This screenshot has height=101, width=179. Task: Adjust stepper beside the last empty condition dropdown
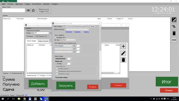click(80, 52)
